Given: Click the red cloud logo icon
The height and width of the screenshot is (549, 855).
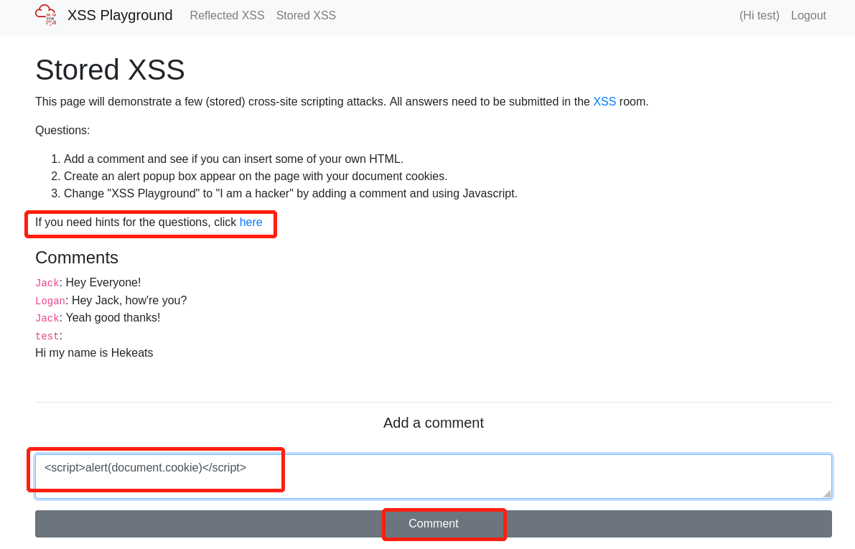Looking at the screenshot, I should click(46, 15).
